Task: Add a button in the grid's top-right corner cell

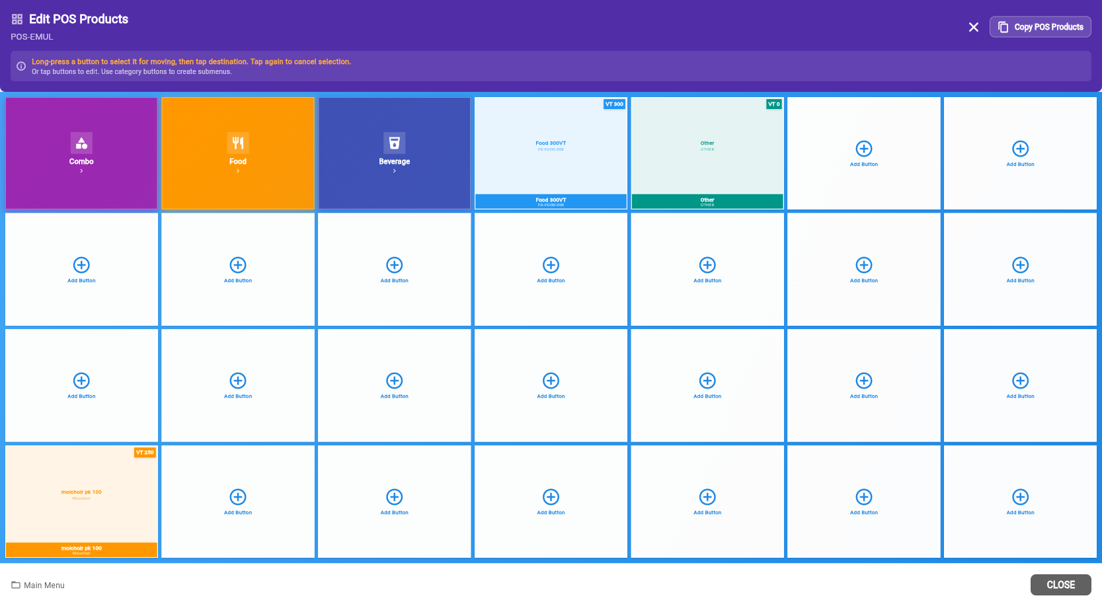Action: point(1021,153)
